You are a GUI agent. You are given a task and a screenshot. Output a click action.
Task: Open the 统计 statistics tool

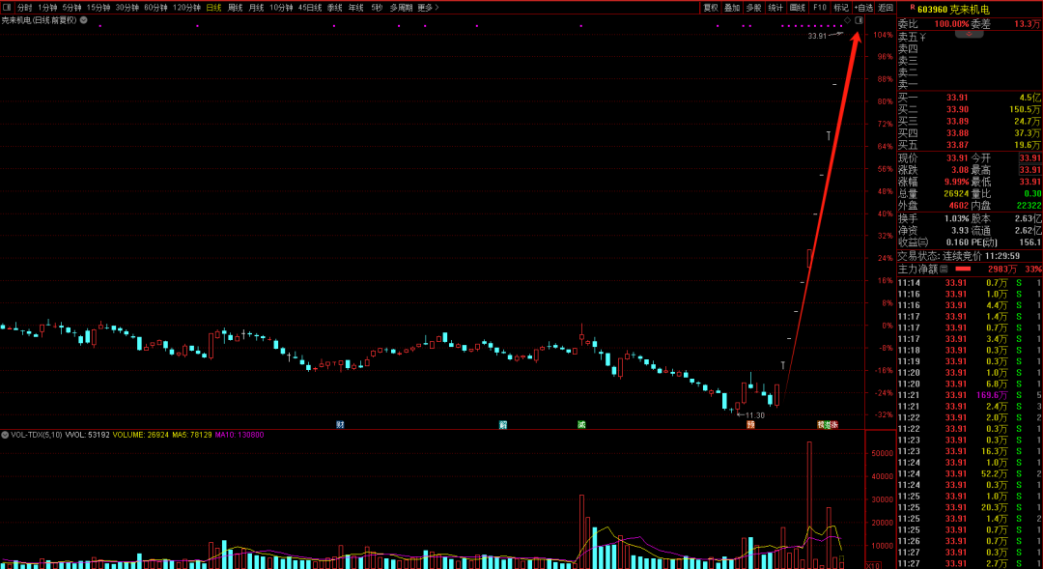coord(775,8)
